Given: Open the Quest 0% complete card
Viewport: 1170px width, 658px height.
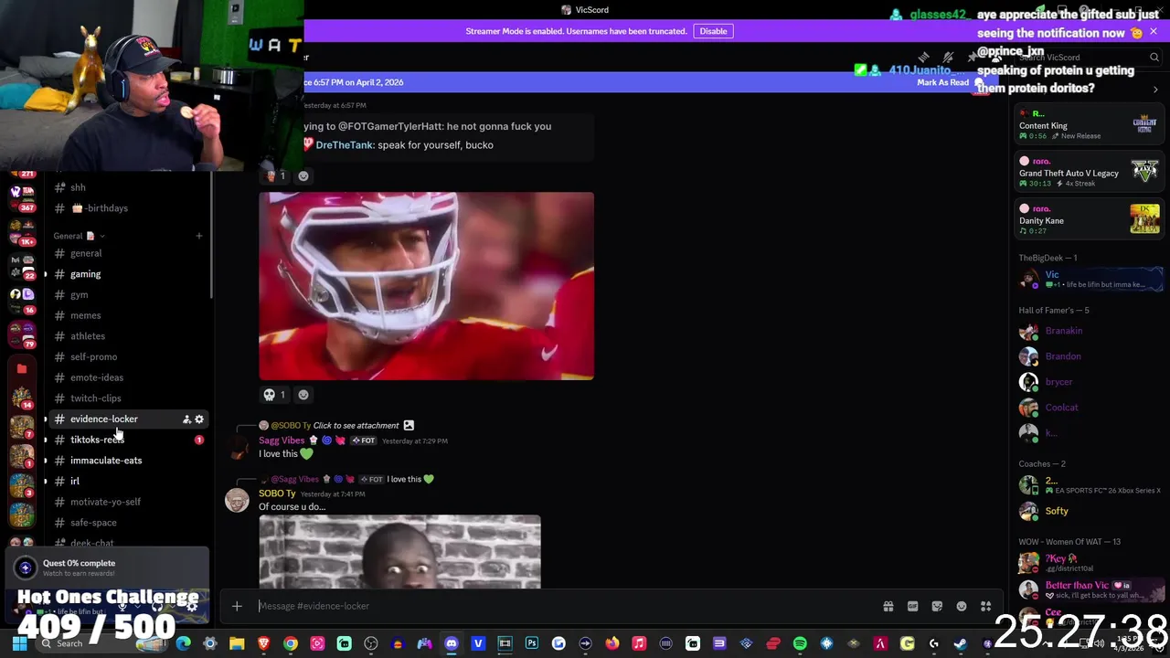Looking at the screenshot, I should (x=108, y=568).
